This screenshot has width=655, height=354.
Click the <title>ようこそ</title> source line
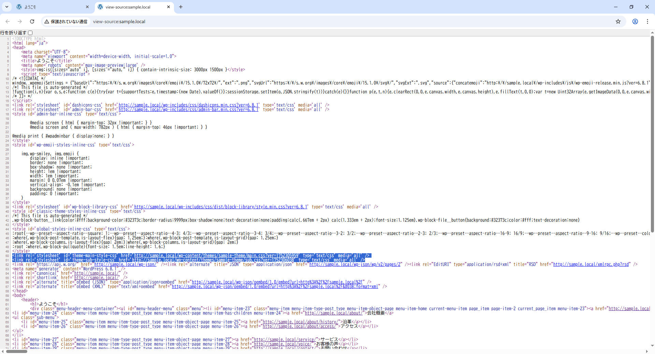(x=47, y=61)
